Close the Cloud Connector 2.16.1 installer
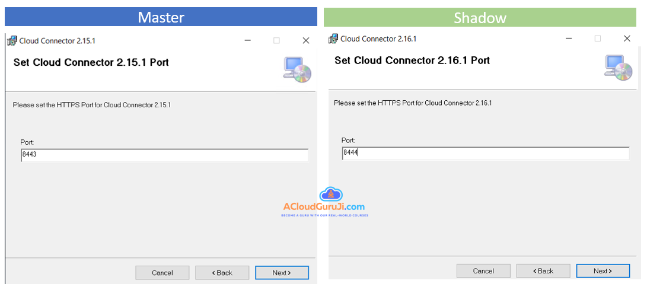The width and height of the screenshot is (647, 290). [627, 39]
